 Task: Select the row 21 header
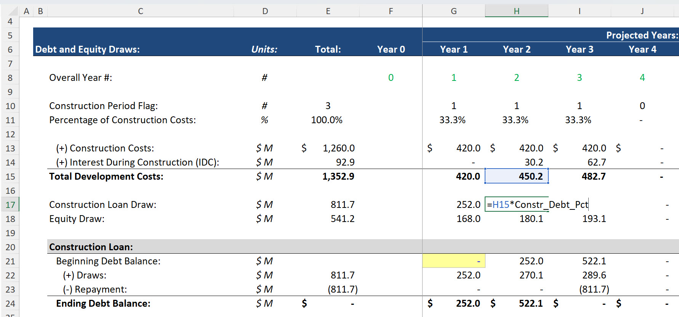click(x=10, y=261)
